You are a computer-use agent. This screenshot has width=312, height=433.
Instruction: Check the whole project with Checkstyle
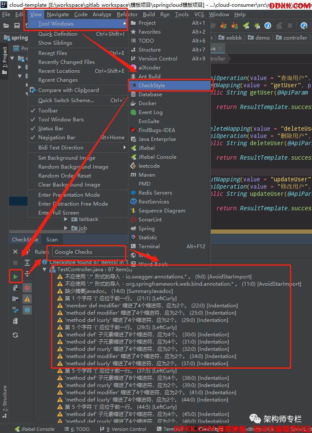[x=15, y=299]
